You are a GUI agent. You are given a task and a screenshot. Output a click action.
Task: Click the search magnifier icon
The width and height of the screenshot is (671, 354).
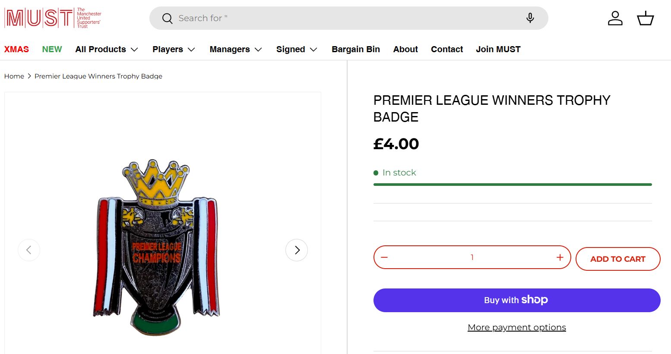click(167, 19)
